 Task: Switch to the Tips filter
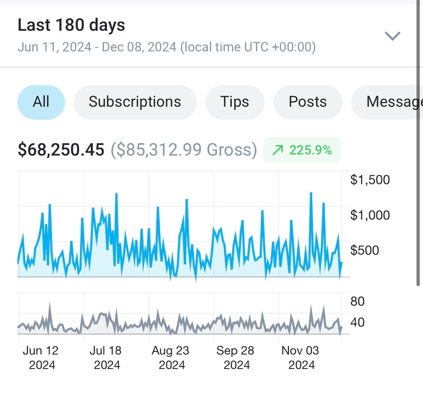point(235,102)
